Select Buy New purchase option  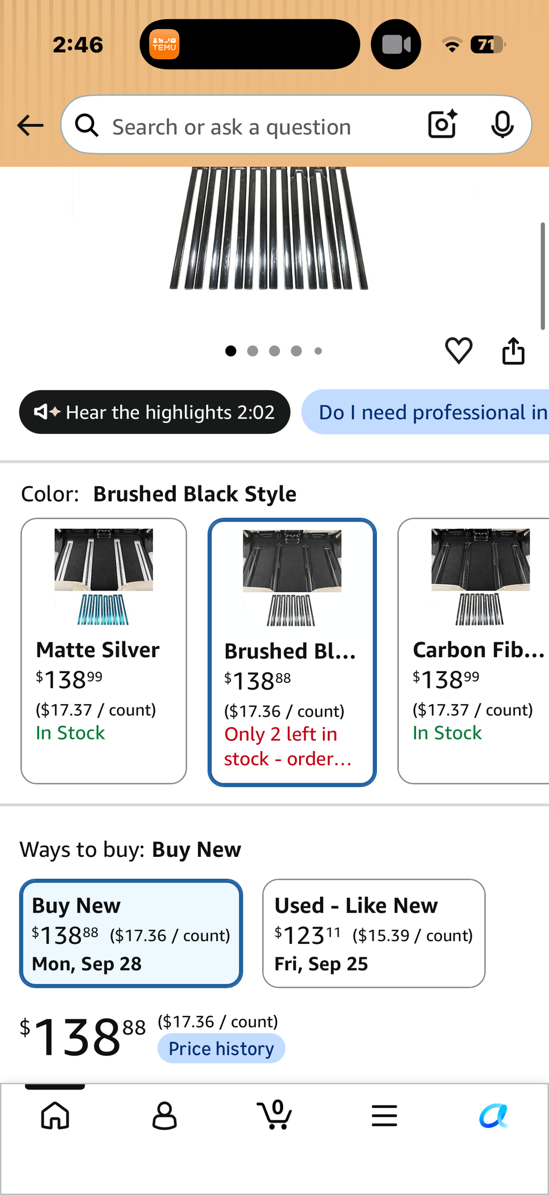tap(131, 933)
